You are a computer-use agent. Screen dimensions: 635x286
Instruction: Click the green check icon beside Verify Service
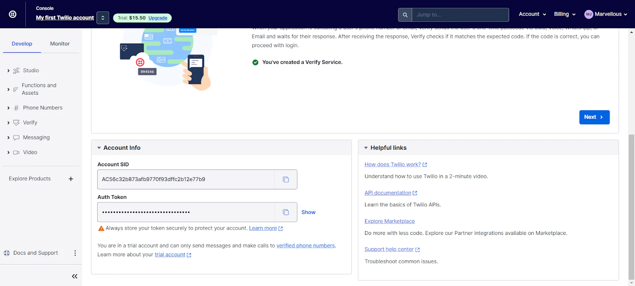[x=255, y=62]
